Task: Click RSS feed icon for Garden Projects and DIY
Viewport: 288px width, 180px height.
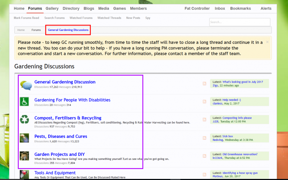Action: click(204, 156)
